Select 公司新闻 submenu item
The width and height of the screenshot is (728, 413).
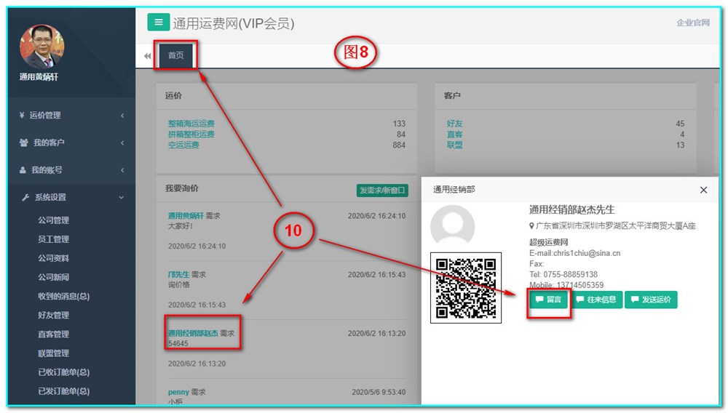[x=53, y=277]
